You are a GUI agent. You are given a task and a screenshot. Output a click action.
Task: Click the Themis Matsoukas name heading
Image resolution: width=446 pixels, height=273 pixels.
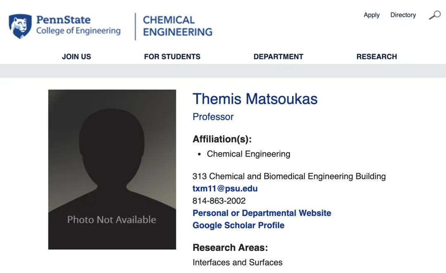coord(255,99)
